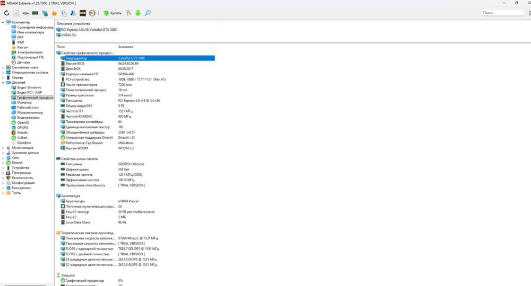The height and width of the screenshot is (286, 531).
Task: Click the user-figure toolbar icon
Action: (x=73, y=13)
